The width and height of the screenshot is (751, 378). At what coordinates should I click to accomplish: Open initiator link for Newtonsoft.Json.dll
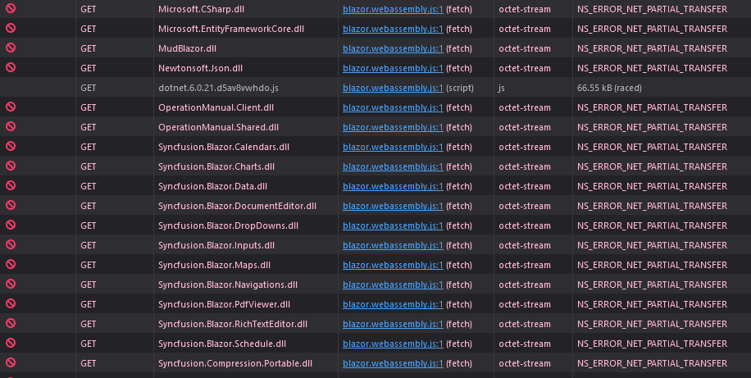click(393, 68)
